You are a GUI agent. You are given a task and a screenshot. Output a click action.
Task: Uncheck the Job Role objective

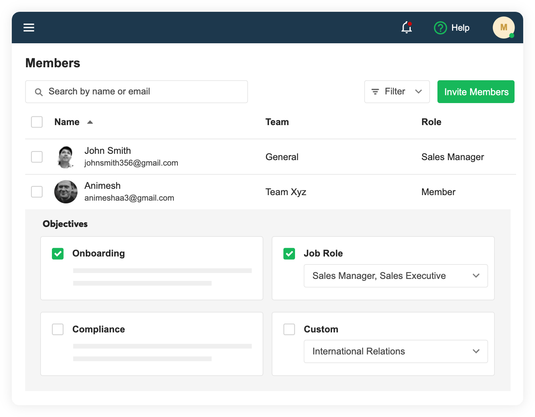point(289,254)
